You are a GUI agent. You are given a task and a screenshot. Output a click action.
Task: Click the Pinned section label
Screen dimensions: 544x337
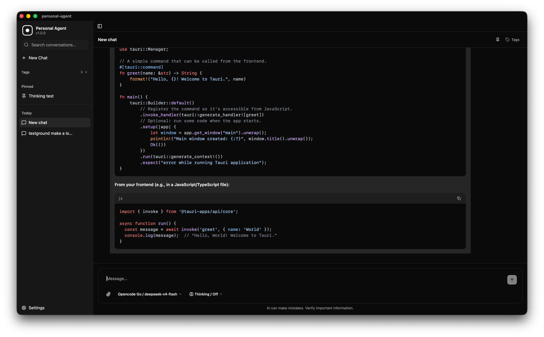[27, 87]
